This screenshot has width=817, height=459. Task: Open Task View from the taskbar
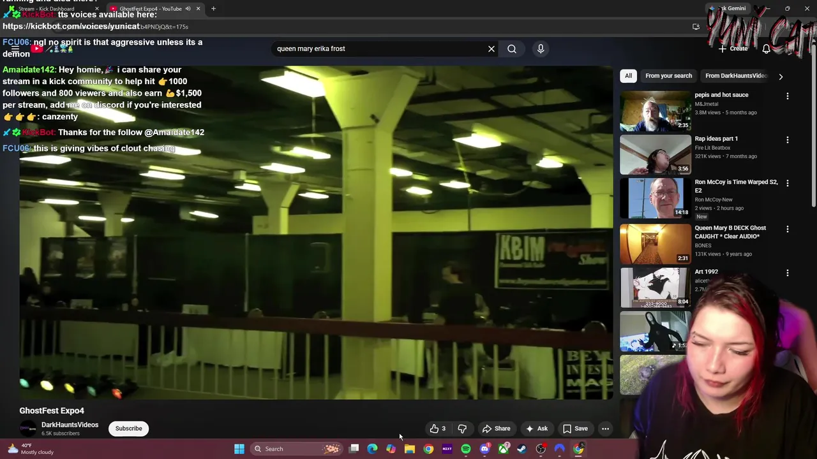pos(354,449)
